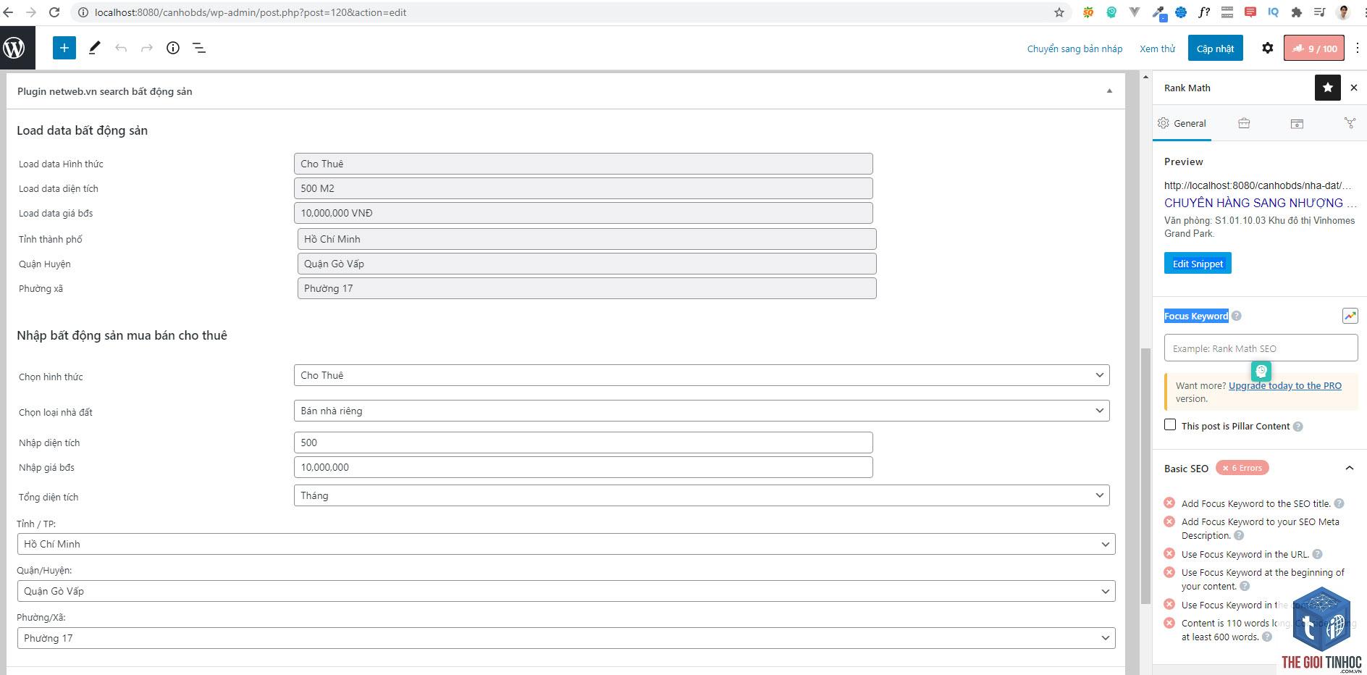This screenshot has height=675, width=1367.
Task: Open the block inserter plus button
Action: 64,48
